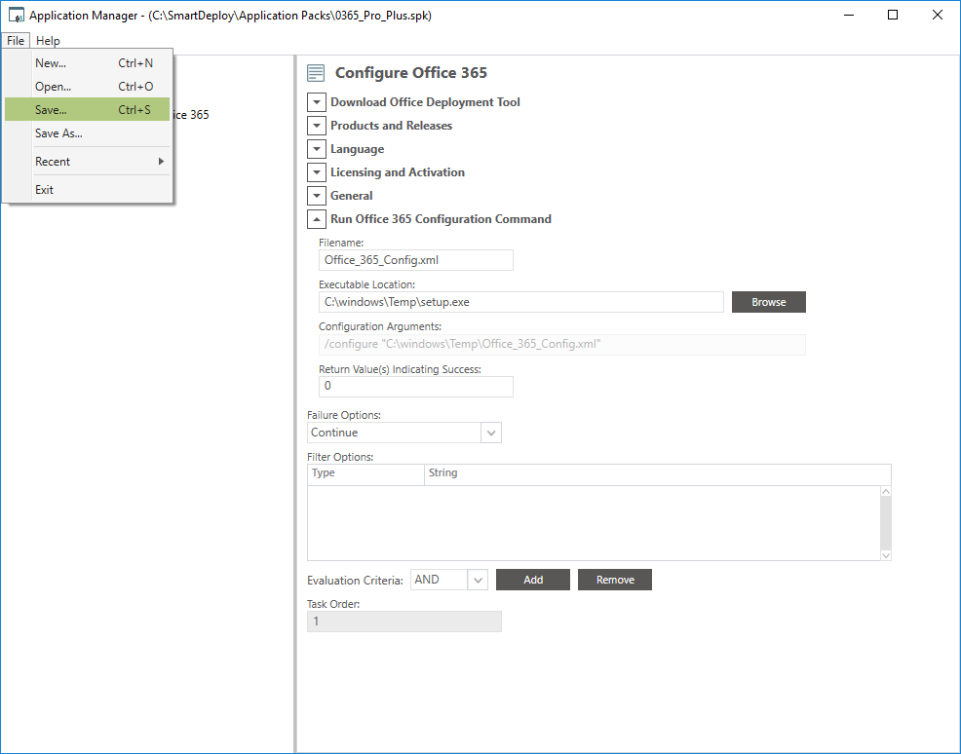The width and height of the screenshot is (961, 754).
Task: Click the Filter Options list scrollbar down arrow
Action: [x=885, y=554]
